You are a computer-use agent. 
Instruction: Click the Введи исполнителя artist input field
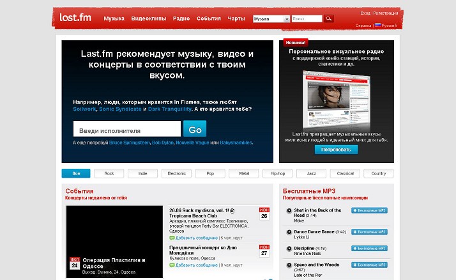point(127,129)
